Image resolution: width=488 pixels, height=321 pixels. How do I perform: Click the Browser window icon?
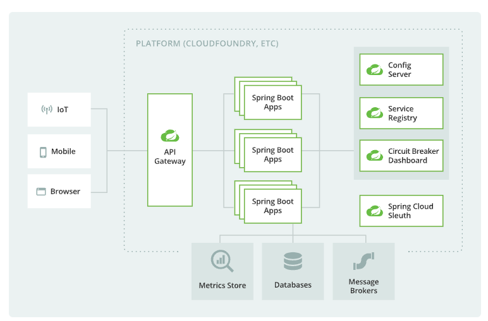click(41, 192)
